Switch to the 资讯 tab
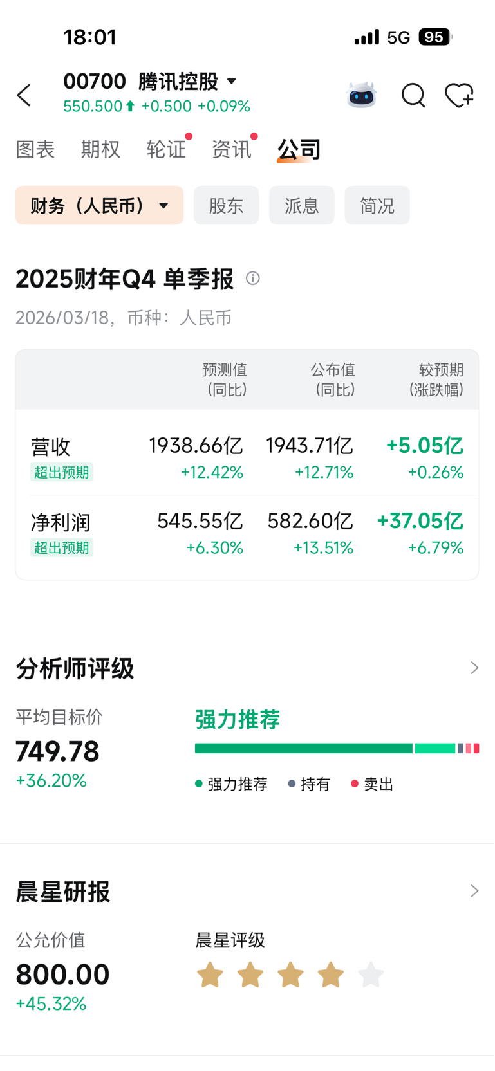The width and height of the screenshot is (495, 1071). [232, 149]
